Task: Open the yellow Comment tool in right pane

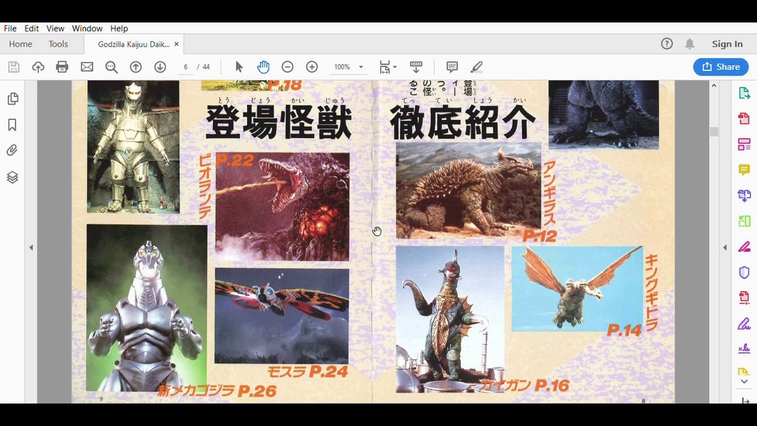Action: (x=744, y=170)
